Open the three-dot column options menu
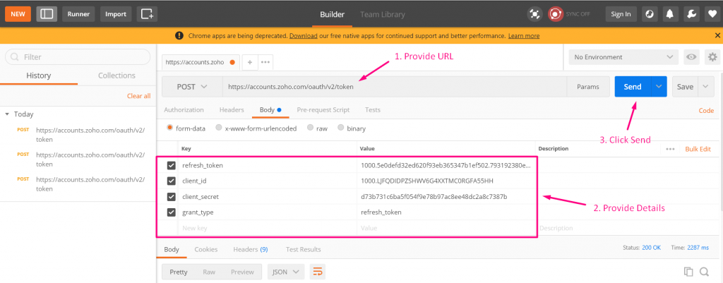 [x=670, y=149]
